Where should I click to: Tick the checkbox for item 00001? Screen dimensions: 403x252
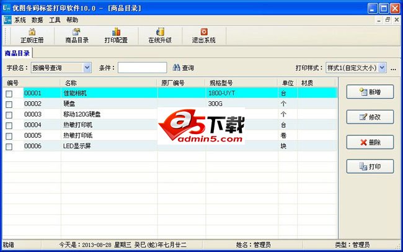coord(9,94)
